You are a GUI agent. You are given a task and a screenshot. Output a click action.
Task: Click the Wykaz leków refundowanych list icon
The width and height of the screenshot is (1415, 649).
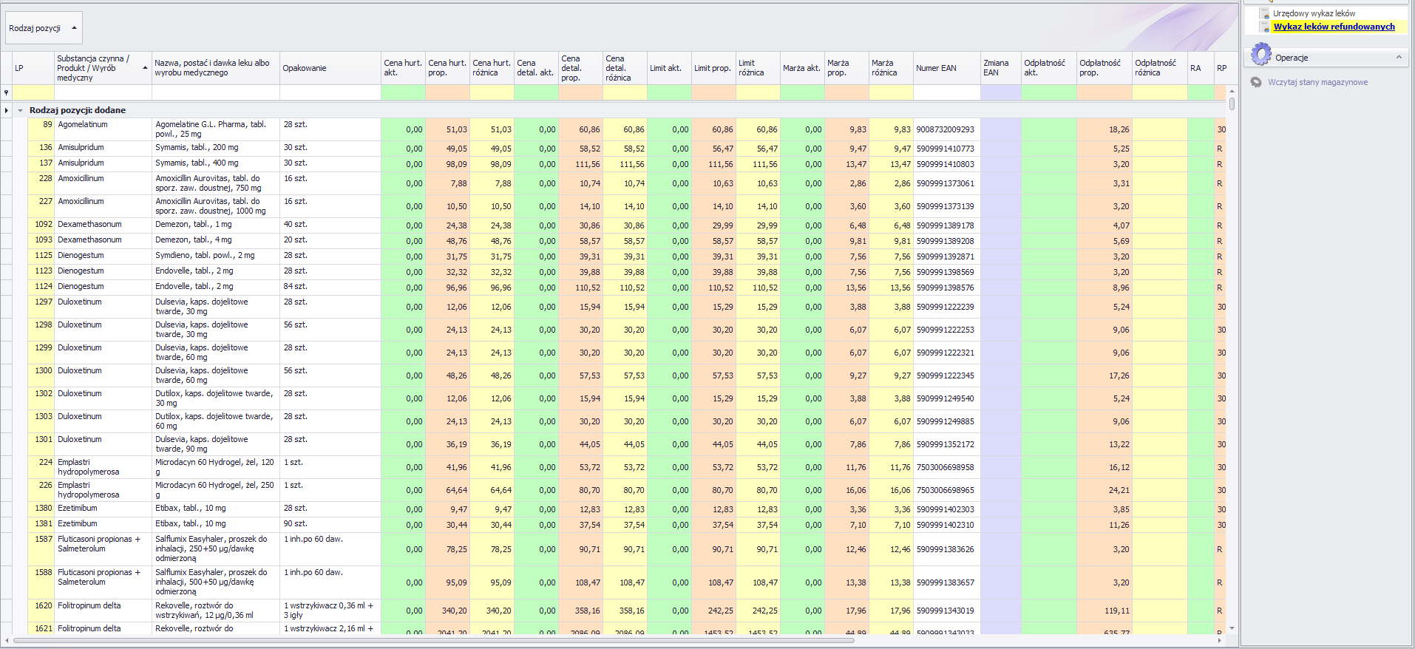point(1264,27)
